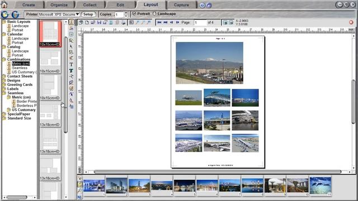
Task: Click the Home icon at top left
Action: pyautogui.click(x=4, y=4)
